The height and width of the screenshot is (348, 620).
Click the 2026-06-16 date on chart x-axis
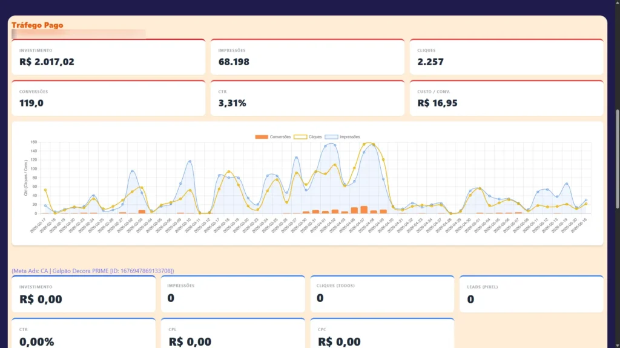(x=579, y=225)
